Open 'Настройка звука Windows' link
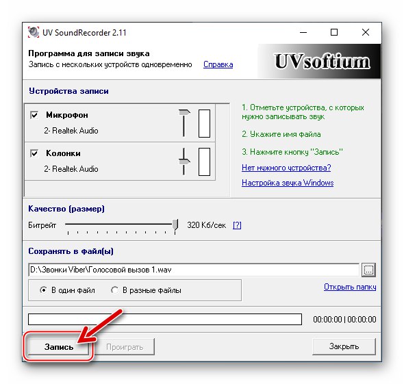404x384 pixels. [288, 183]
